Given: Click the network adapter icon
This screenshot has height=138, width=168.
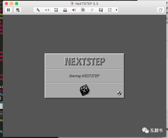Looking at the screenshot, I should (47, 10).
